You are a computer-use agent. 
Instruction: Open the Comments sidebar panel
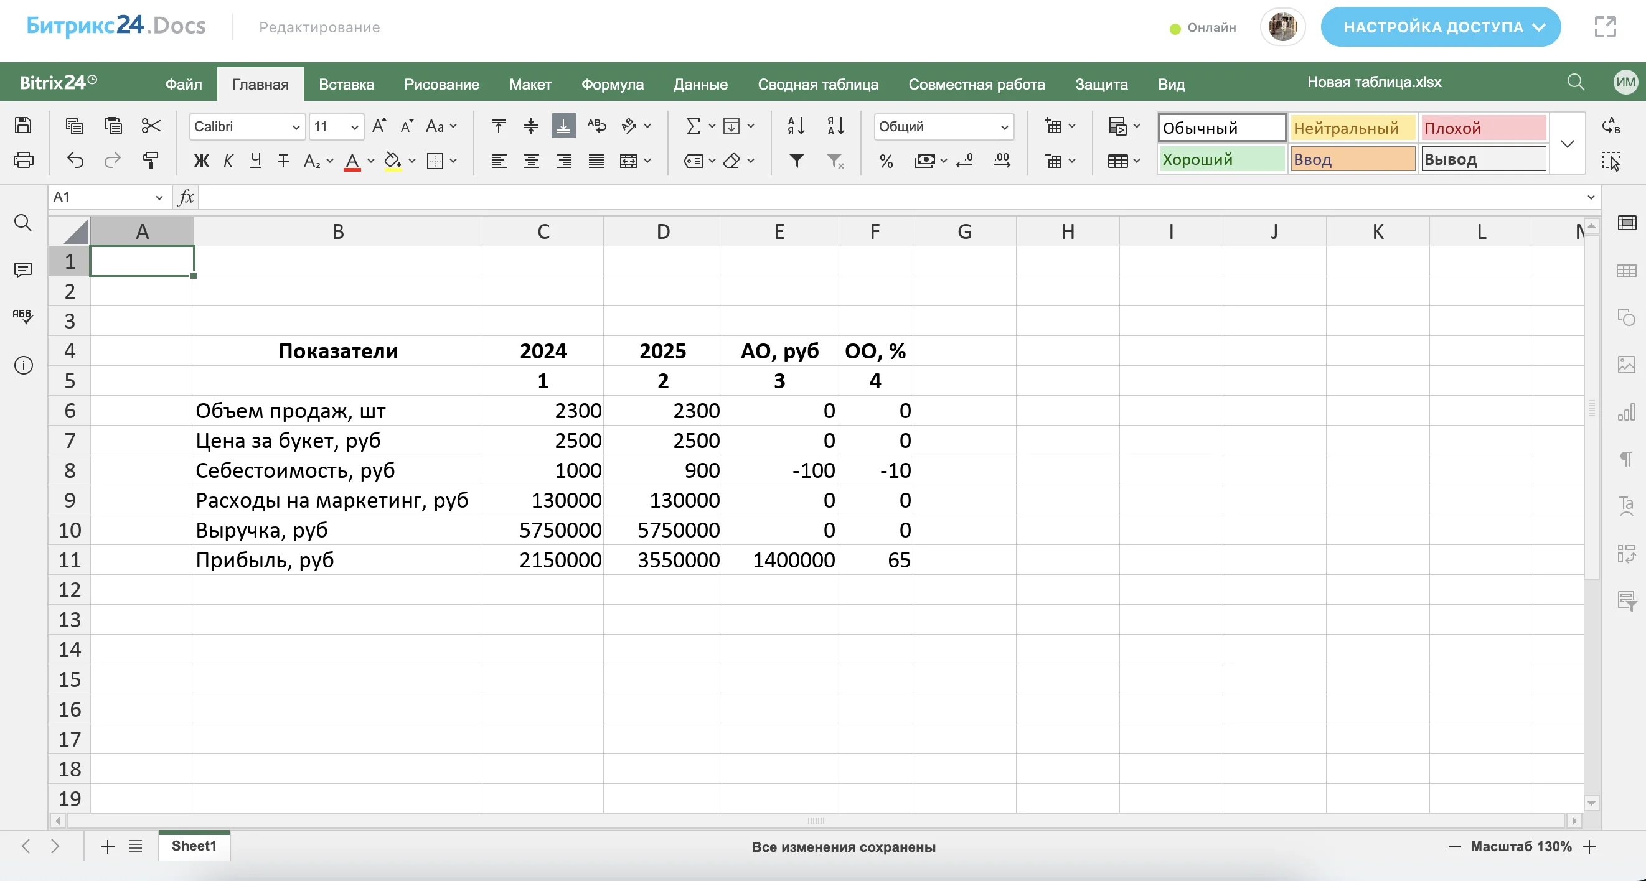click(x=23, y=270)
